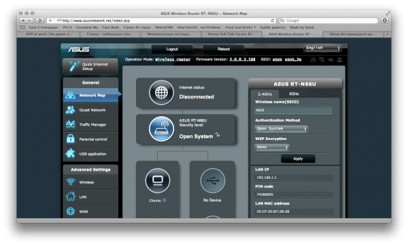Click the LAN IP value 192.168.1.1
The width and height of the screenshot is (408, 246).
pos(294,177)
